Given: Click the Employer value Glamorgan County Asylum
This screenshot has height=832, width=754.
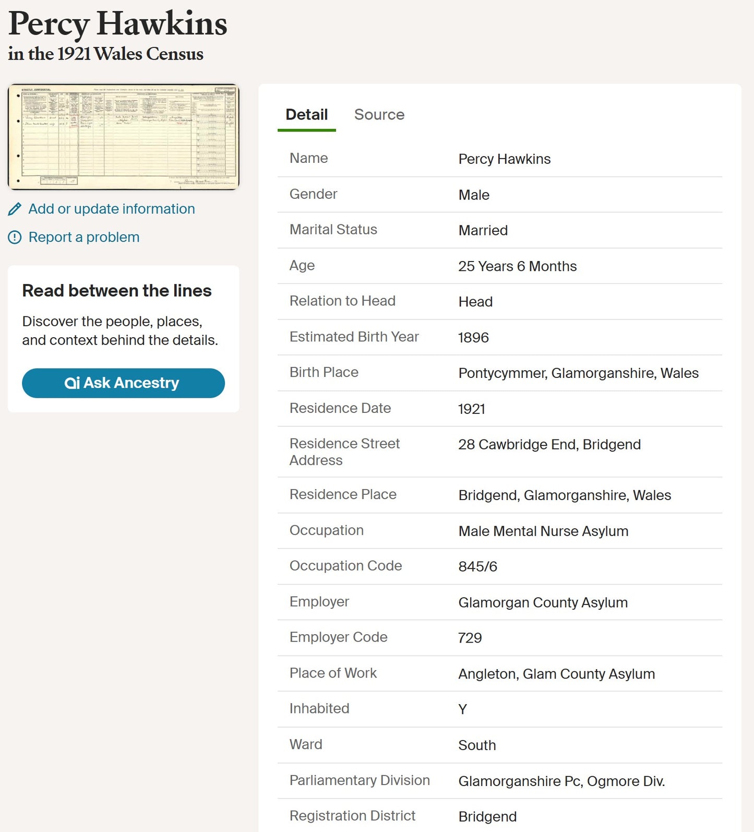Looking at the screenshot, I should click(543, 603).
